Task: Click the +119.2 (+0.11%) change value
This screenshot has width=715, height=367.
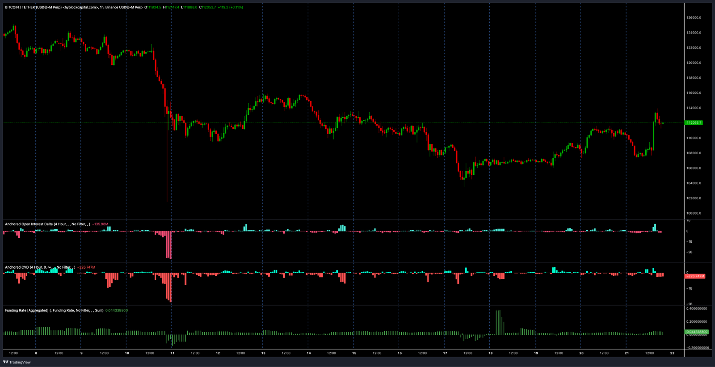Action: (230, 7)
